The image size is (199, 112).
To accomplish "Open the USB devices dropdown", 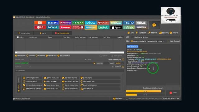I will [155, 37].
